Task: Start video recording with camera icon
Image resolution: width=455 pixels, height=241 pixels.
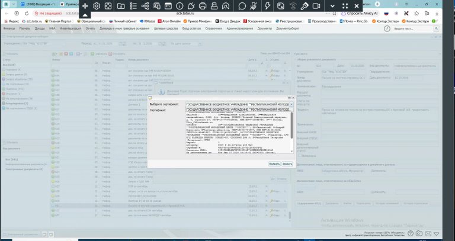Action: 316,6
